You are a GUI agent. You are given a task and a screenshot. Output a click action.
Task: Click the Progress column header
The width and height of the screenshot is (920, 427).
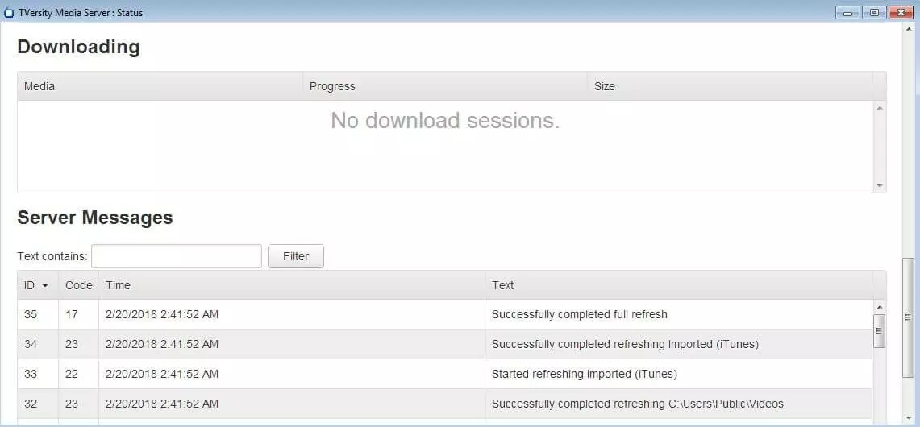point(445,86)
